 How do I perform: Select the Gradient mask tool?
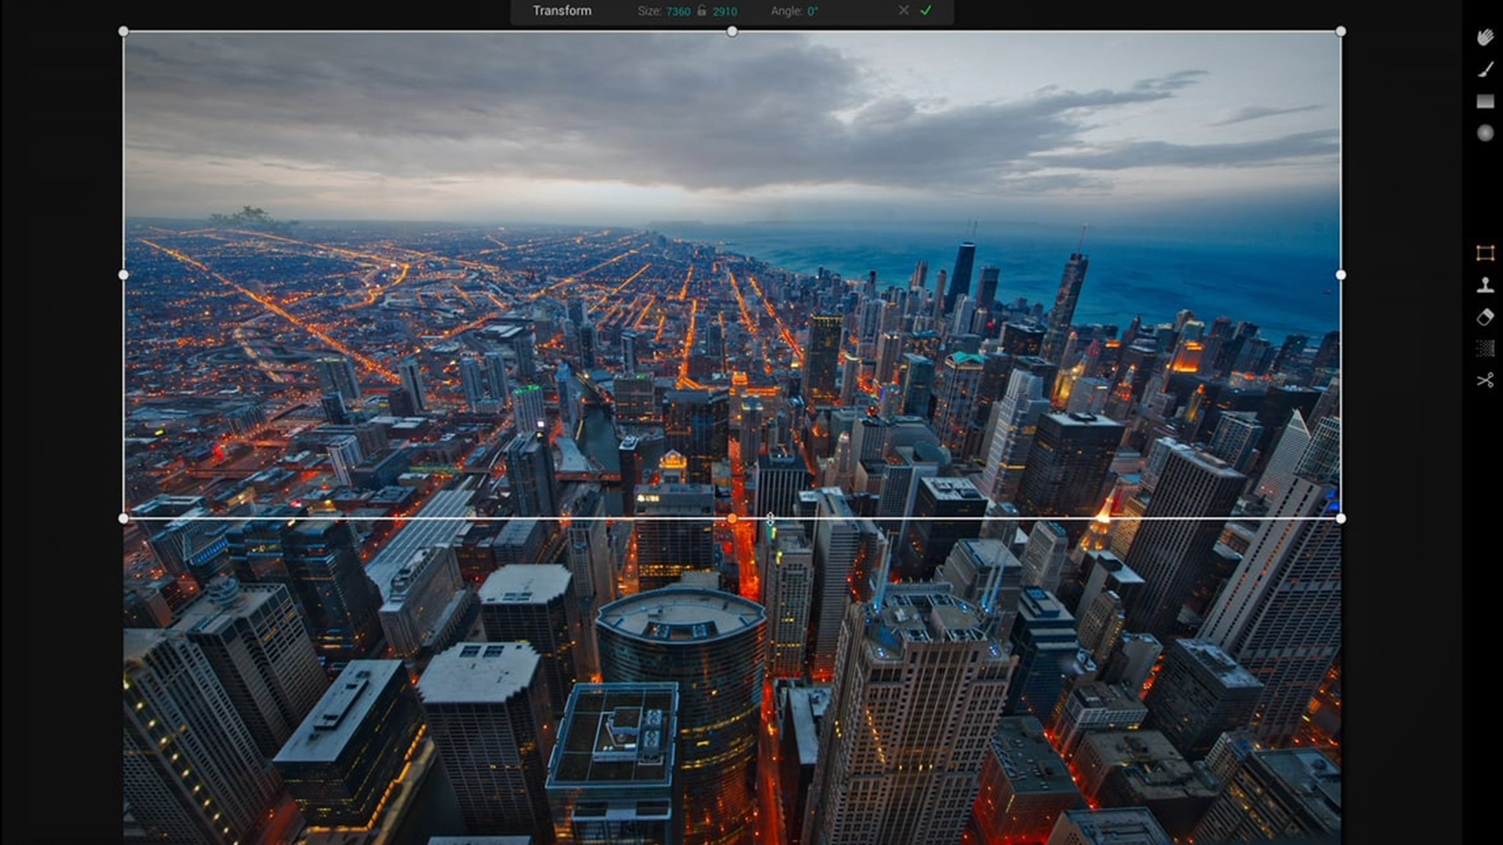[1485, 101]
